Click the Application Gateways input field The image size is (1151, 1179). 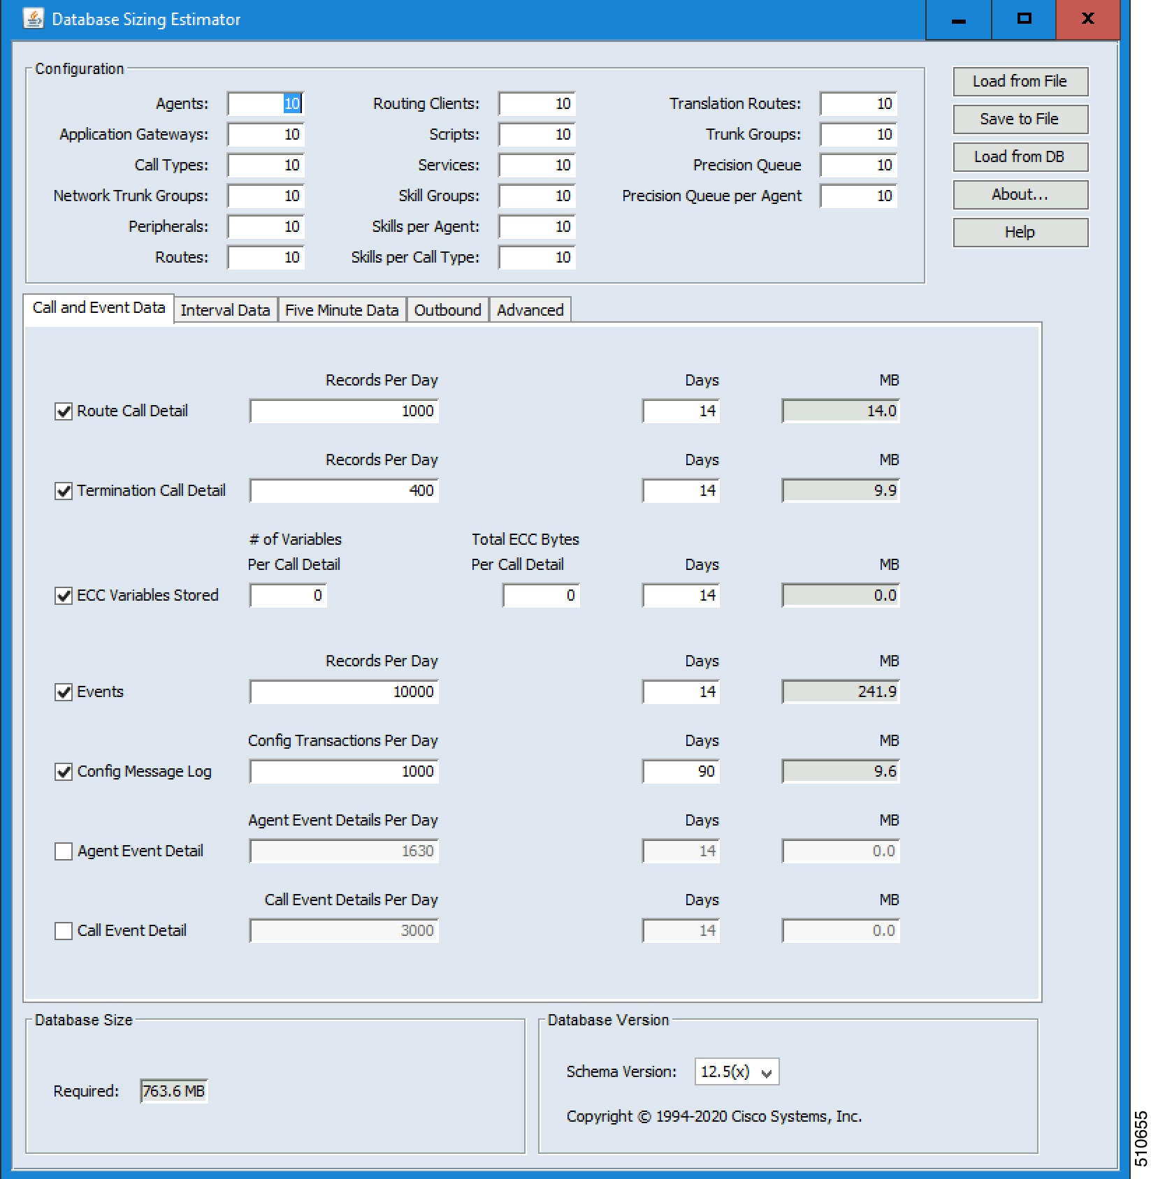tap(266, 135)
